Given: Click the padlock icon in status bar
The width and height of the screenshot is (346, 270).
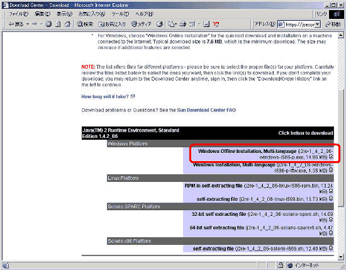Looking at the screenshot, I should click(280, 266).
